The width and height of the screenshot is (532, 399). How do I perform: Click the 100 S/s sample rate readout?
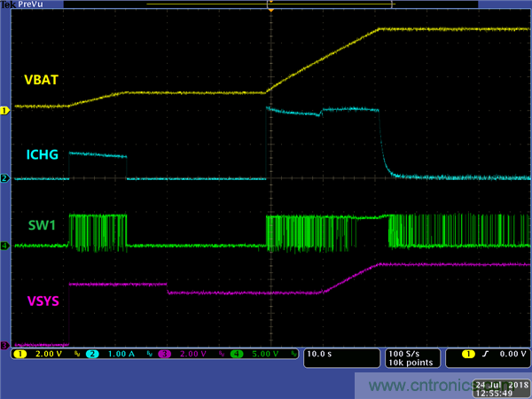click(405, 356)
